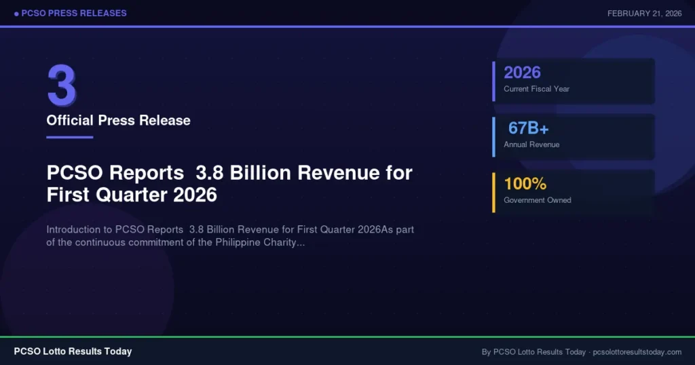Image resolution: width=695 pixels, height=365 pixels.
Task: Click the Official Press Release subtitle
Action: click(118, 121)
